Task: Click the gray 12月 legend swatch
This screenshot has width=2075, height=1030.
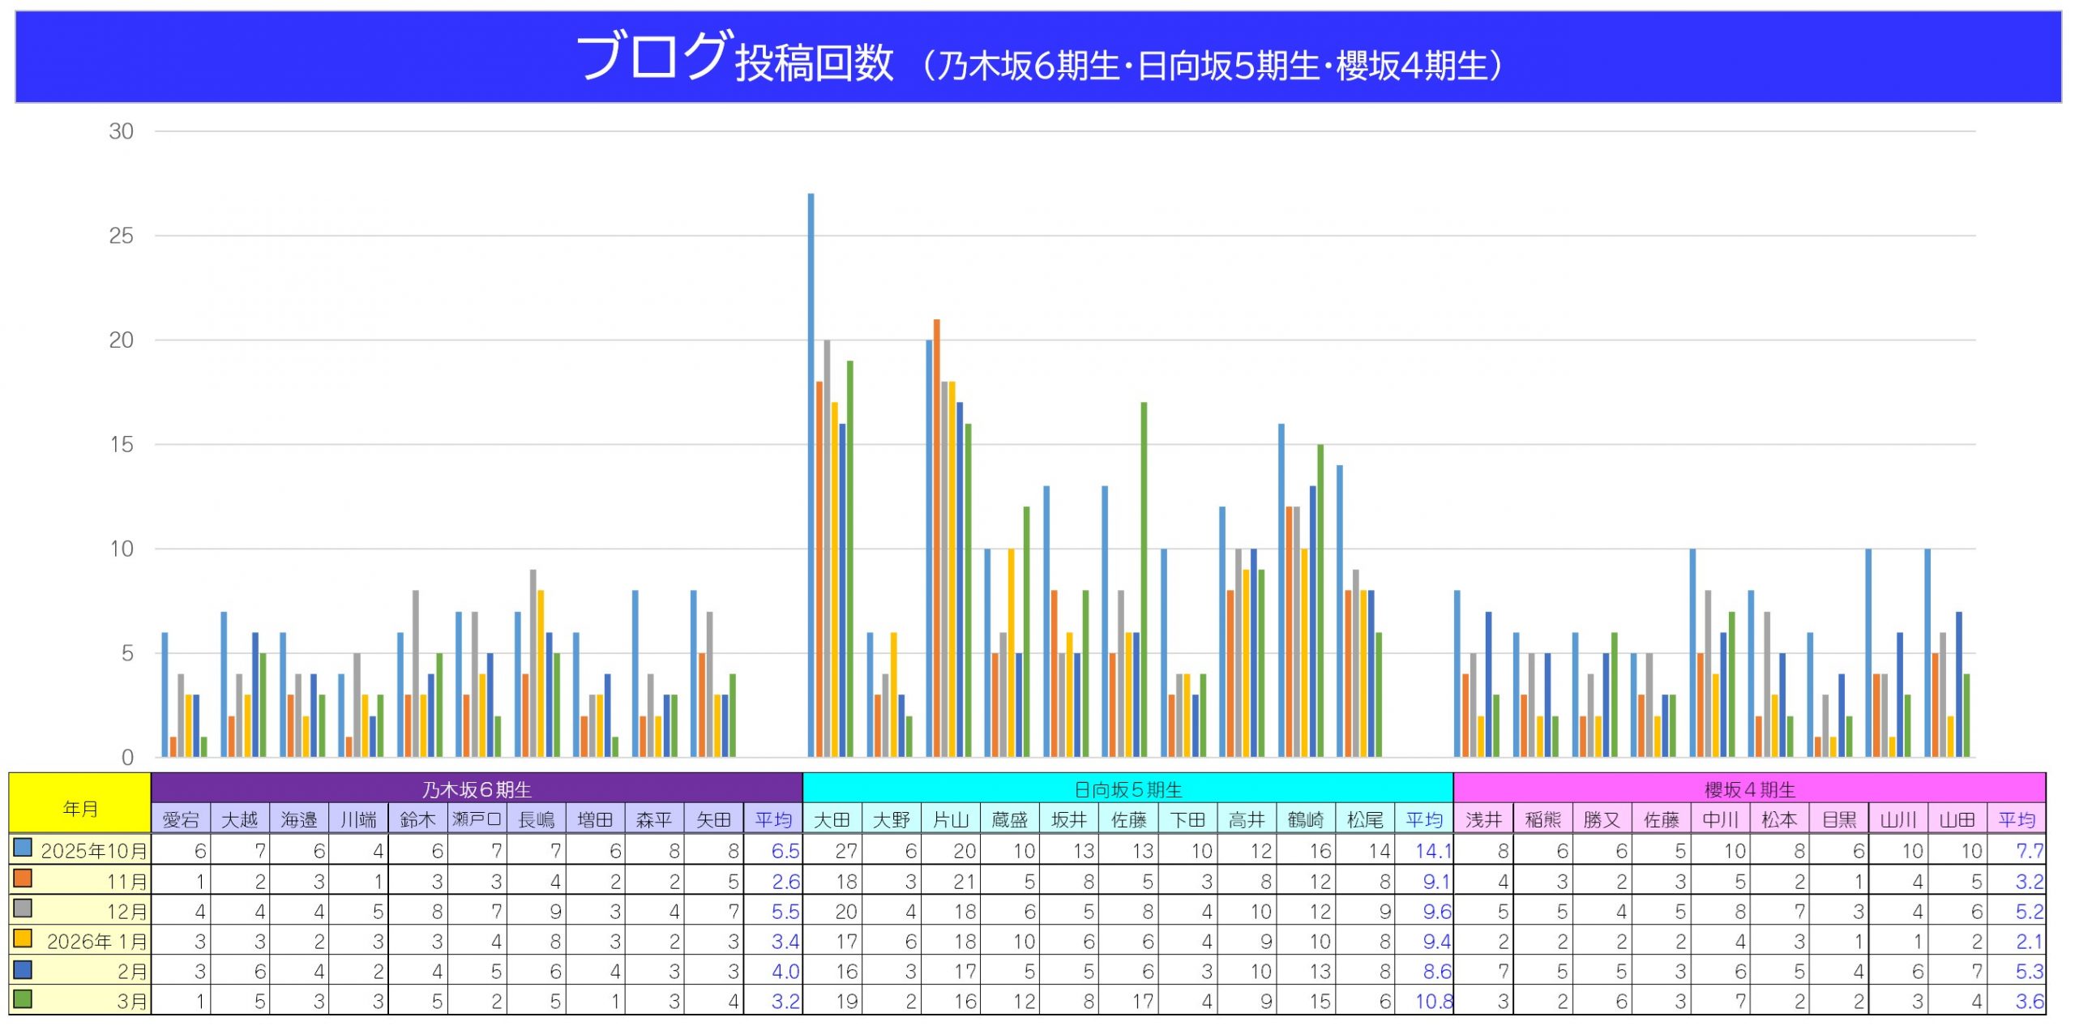Action: pos(23,908)
